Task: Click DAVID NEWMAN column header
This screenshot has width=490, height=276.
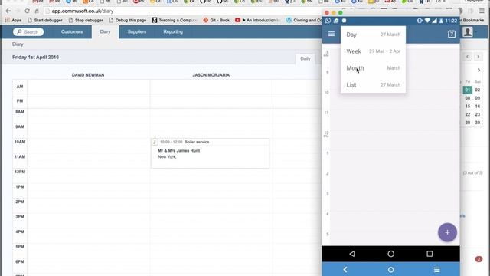Action: (x=88, y=75)
